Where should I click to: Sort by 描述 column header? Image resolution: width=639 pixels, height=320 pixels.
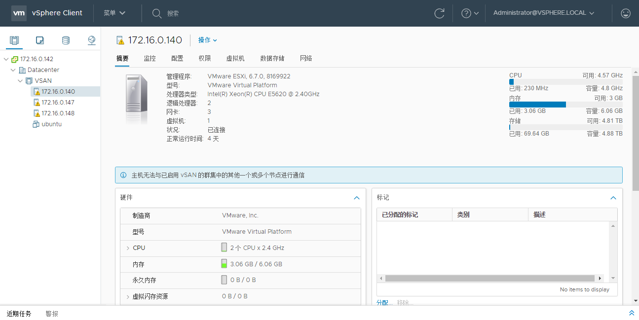pos(572,215)
